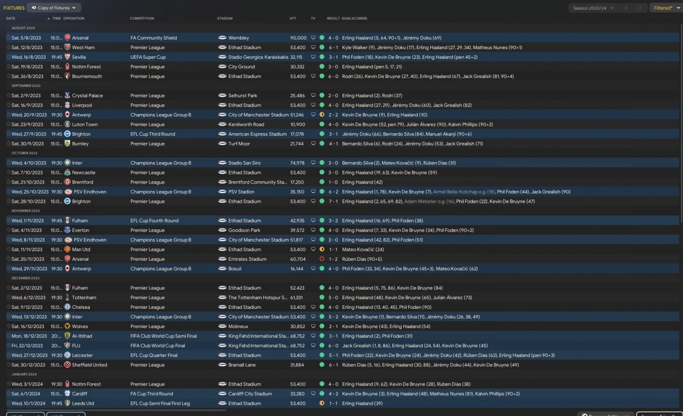683x416 pixels.
Task: Click the Sevilla club badge
Action: [x=67, y=57]
